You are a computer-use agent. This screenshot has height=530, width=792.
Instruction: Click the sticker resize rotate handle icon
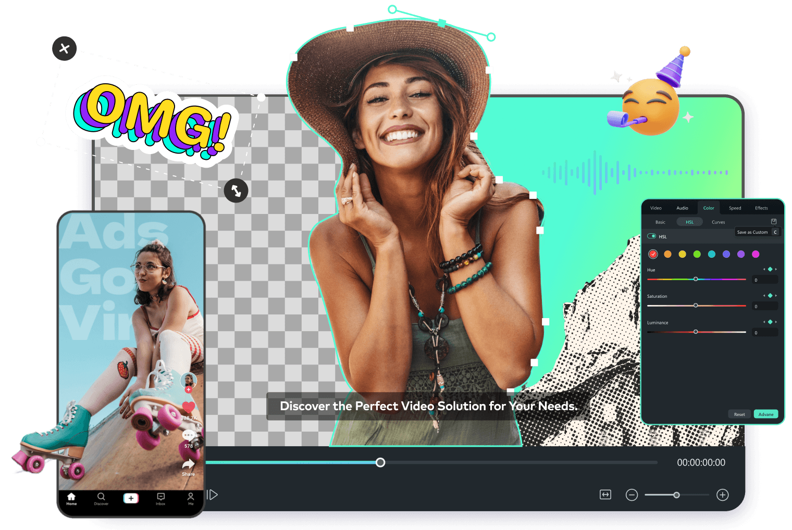click(236, 191)
